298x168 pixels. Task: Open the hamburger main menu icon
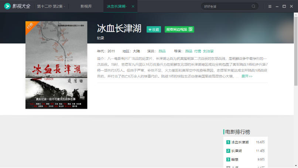click(270, 6)
